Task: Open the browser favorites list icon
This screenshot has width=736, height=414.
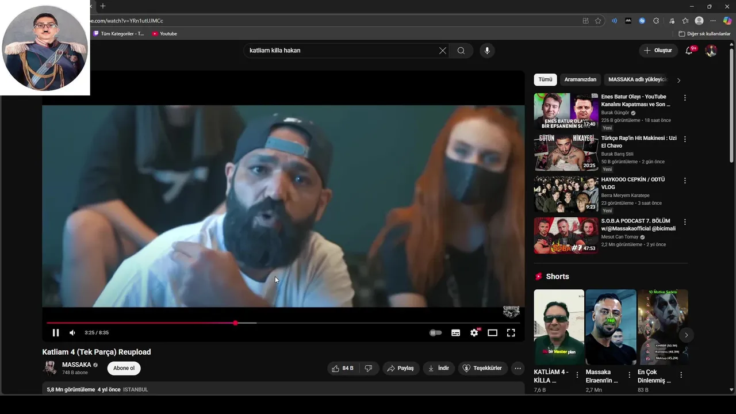Action: pos(685,21)
